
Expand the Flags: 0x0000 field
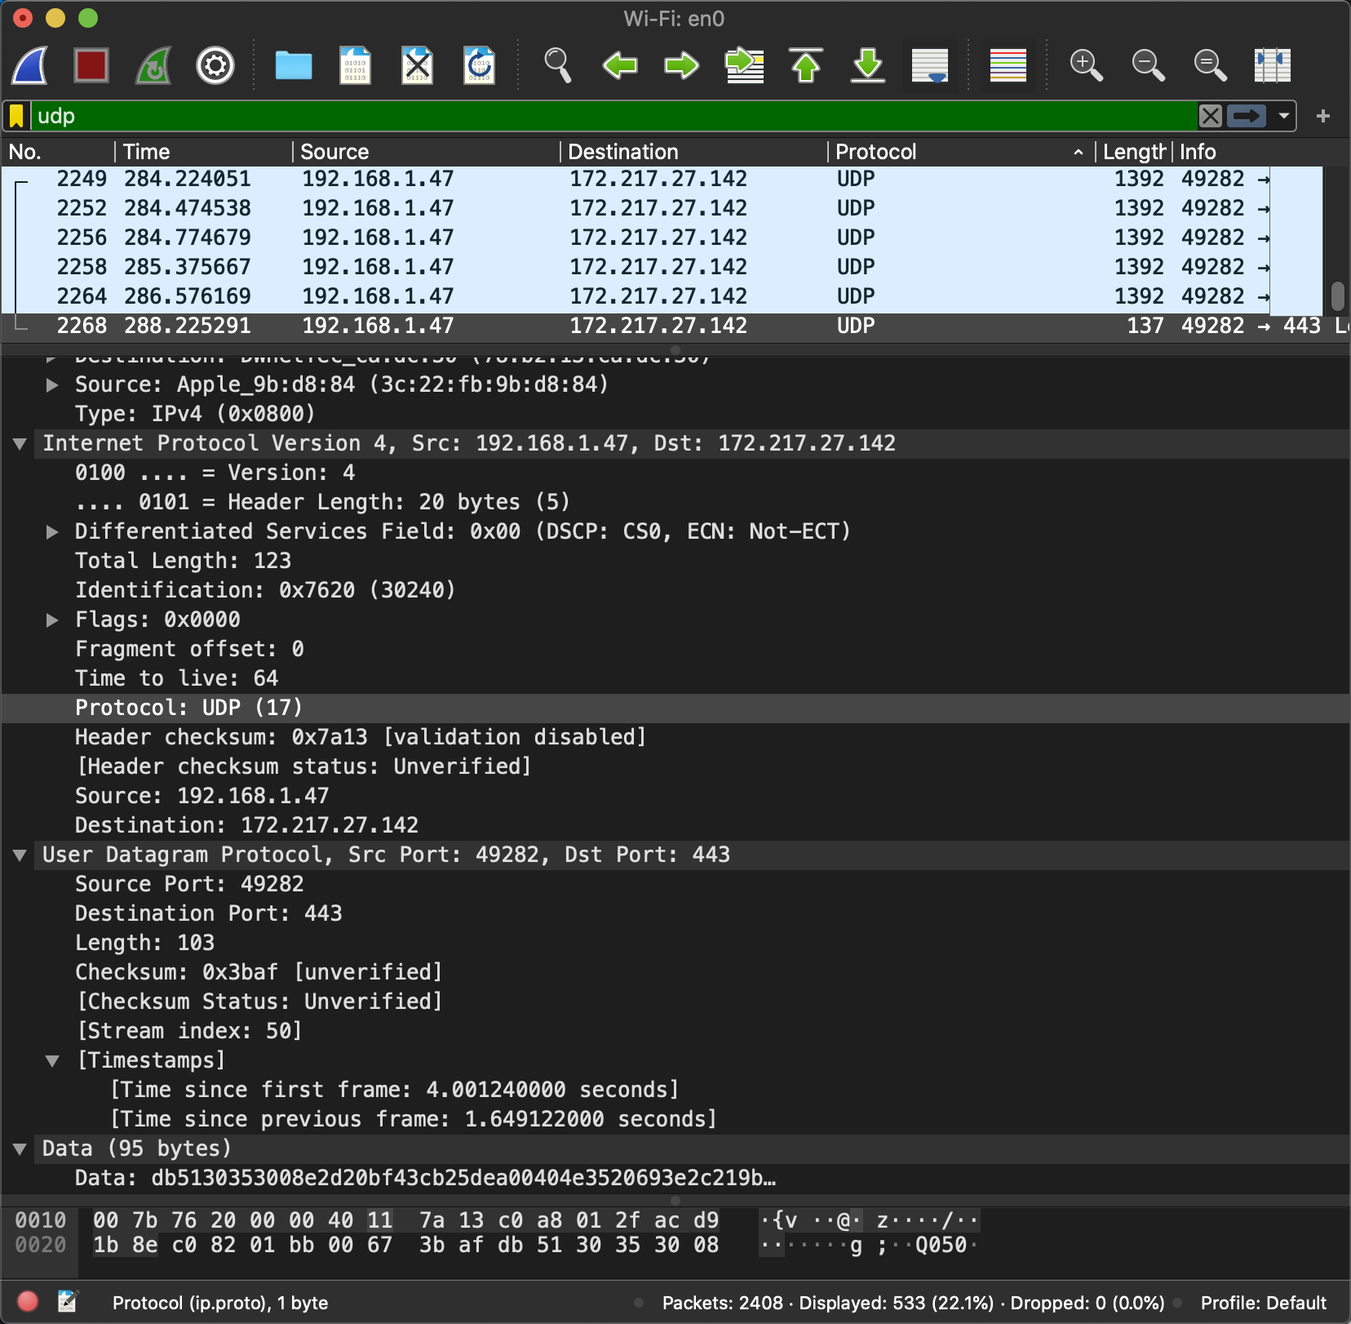coord(52,620)
